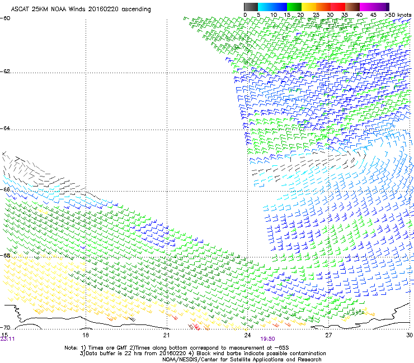The width and height of the screenshot is (414, 363).
Task: Click the dark purple 45–50 knots legend swatch
Action: [x=382, y=7]
